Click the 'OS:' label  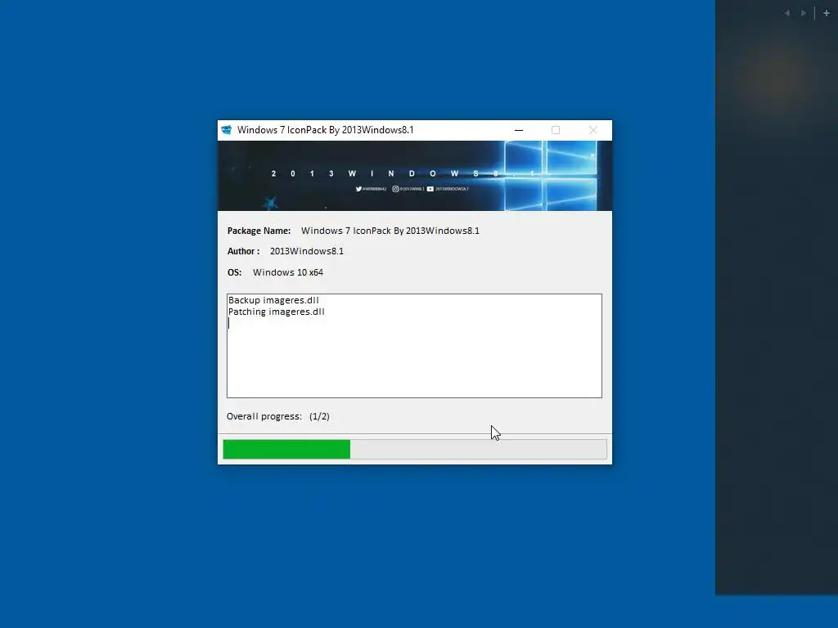point(234,272)
